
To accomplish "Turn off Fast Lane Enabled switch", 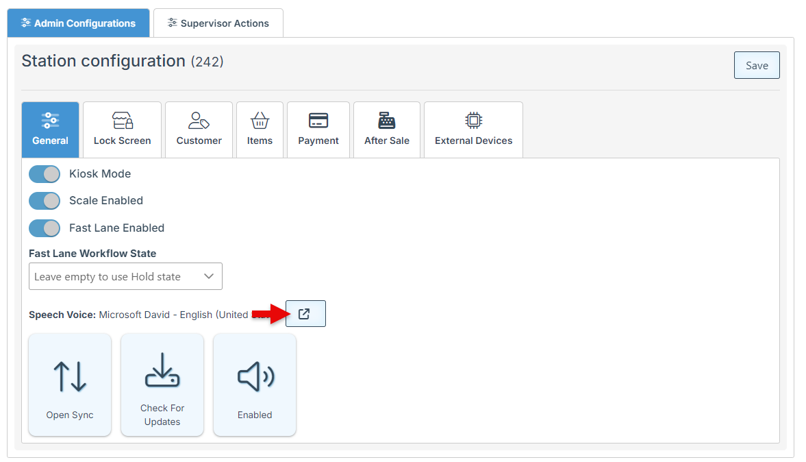I will point(45,228).
